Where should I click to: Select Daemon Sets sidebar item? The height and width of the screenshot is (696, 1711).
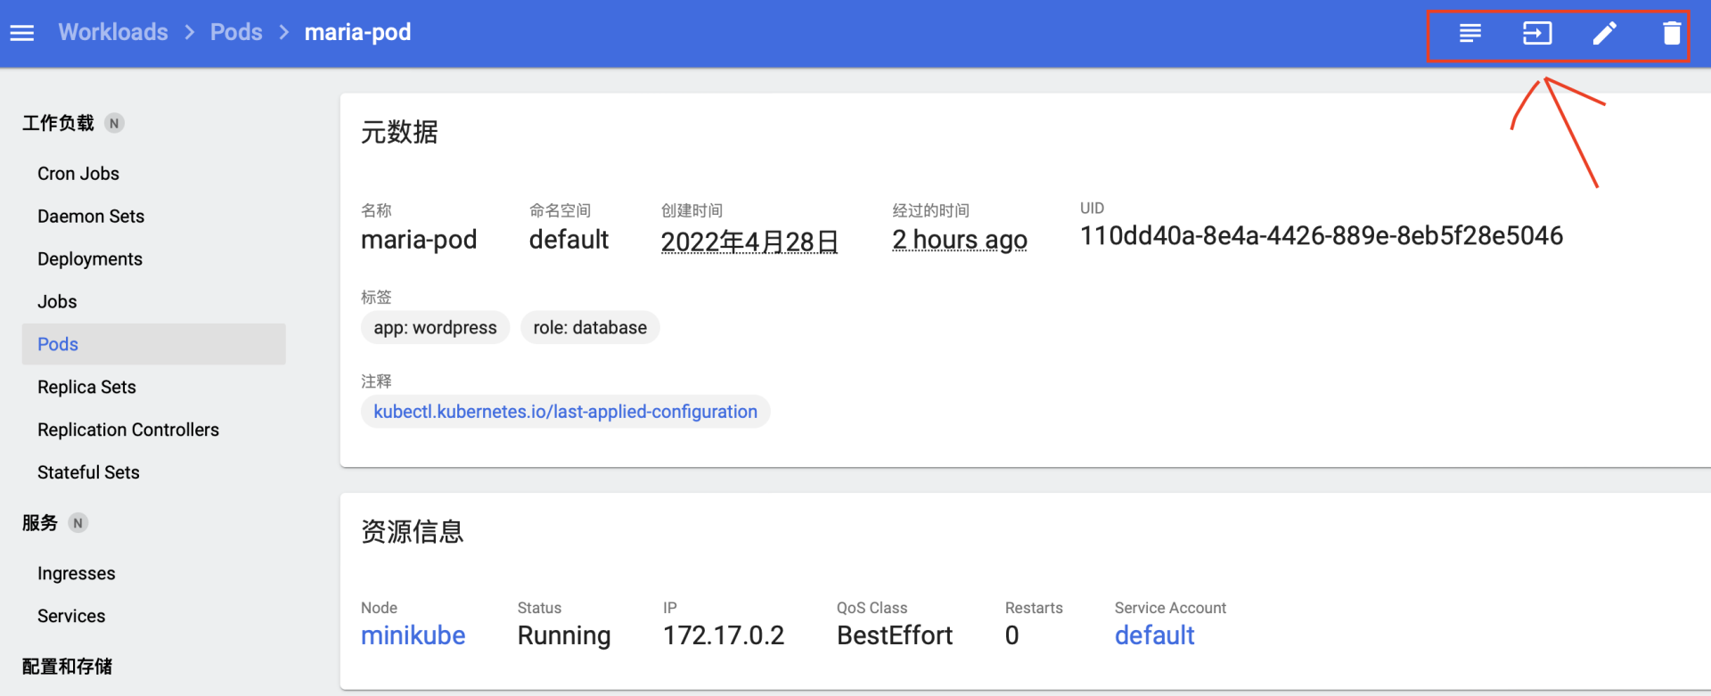coord(91,217)
